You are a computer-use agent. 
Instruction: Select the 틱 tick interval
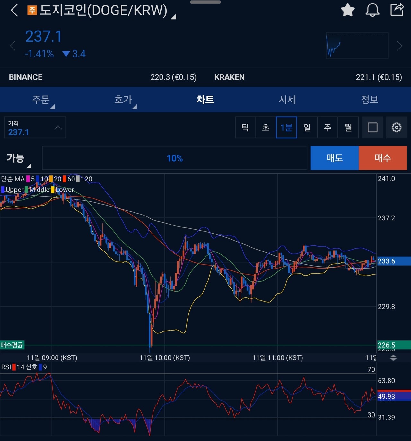coord(245,128)
